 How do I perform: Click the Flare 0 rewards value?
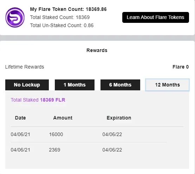tap(181, 67)
